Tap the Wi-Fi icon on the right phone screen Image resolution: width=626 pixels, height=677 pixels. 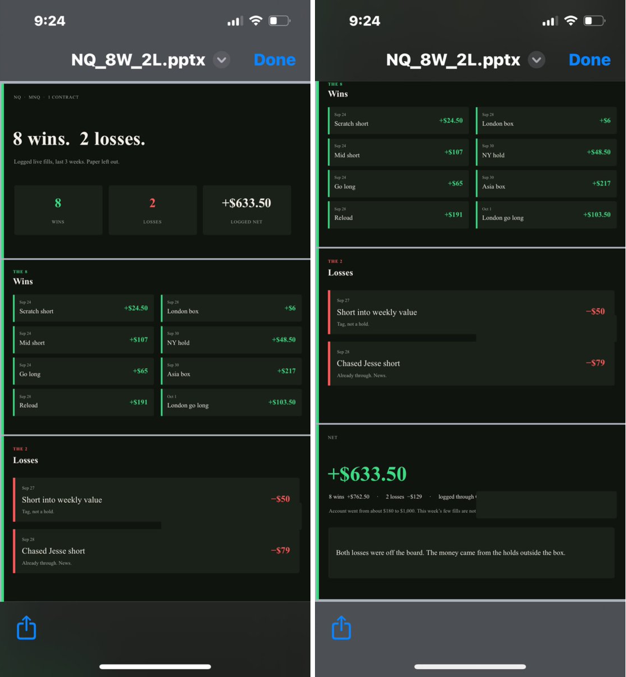pos(571,21)
